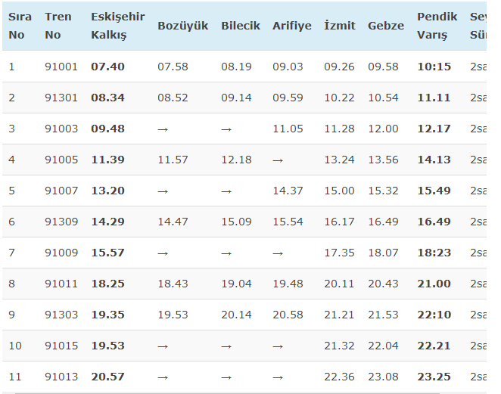Click the Bozüyük arrow for train 91003
This screenshot has height=394, width=501.
(x=163, y=129)
